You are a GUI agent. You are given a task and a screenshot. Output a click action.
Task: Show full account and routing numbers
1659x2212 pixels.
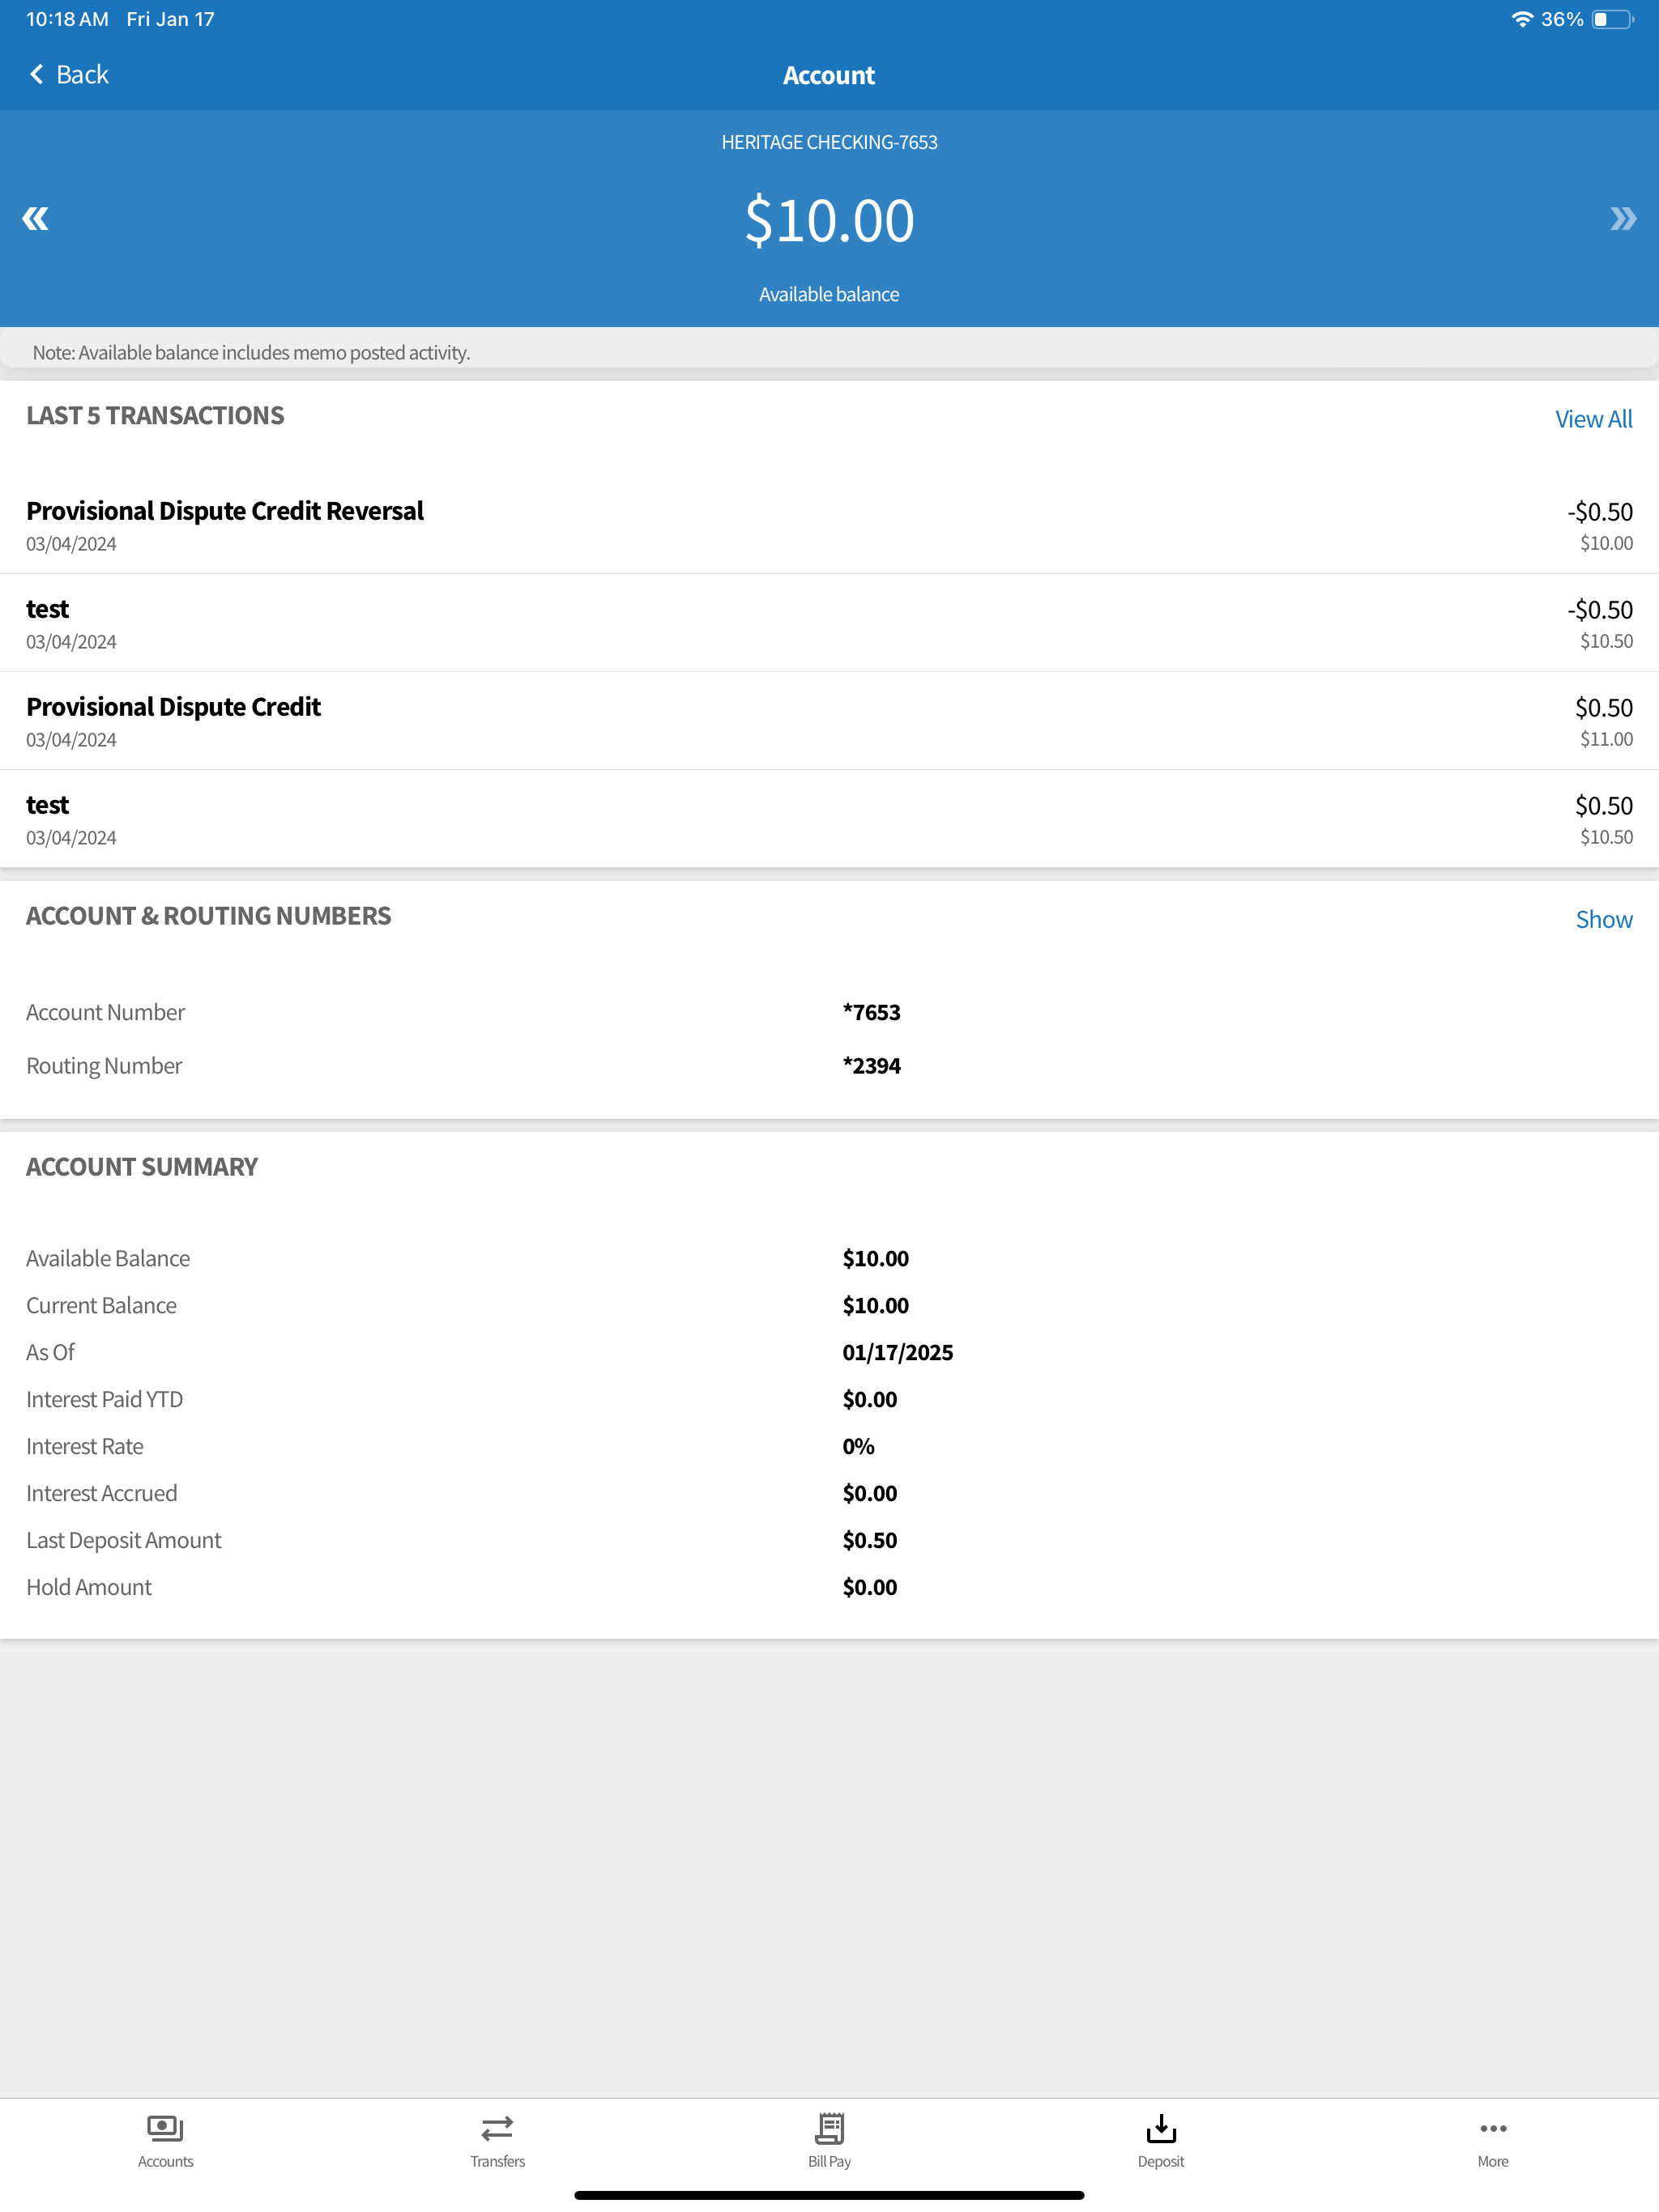[x=1604, y=919]
